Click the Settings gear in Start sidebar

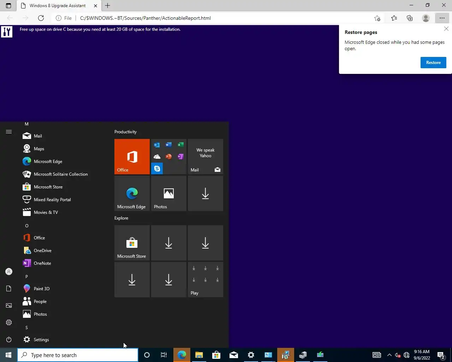click(9, 322)
